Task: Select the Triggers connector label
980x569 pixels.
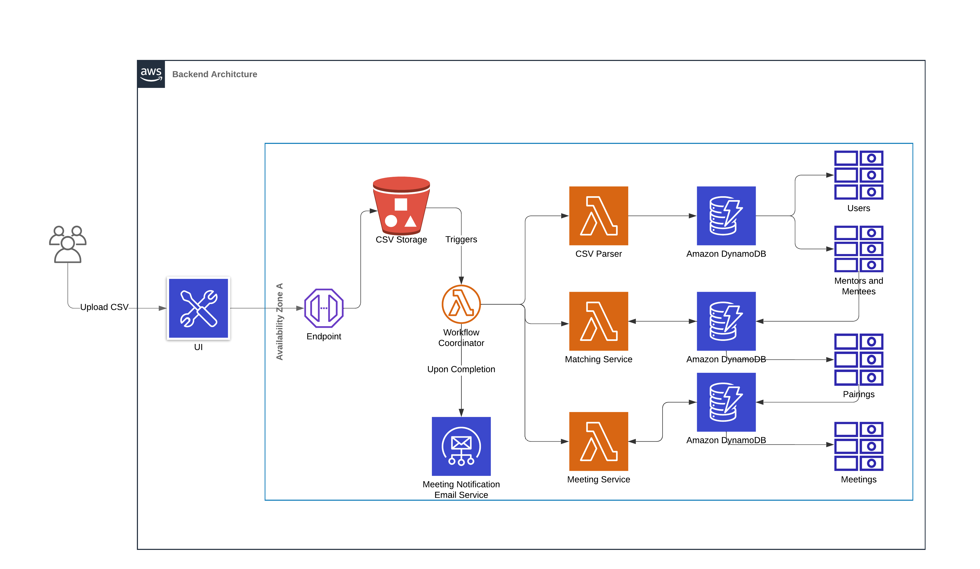Action: point(461,239)
